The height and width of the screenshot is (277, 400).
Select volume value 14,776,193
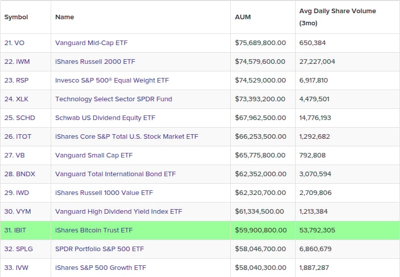pyautogui.click(x=315, y=117)
